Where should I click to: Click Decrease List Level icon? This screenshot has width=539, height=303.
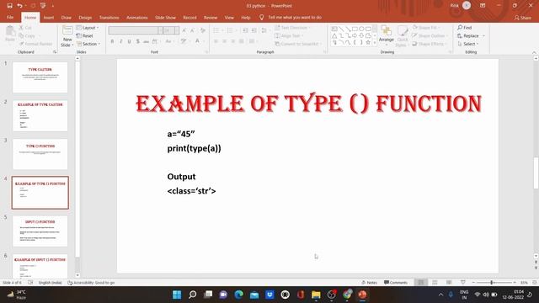[x=245, y=30]
